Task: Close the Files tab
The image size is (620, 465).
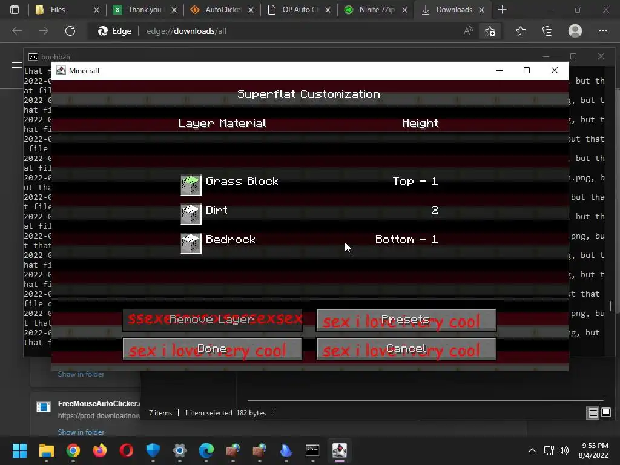Action: click(96, 10)
